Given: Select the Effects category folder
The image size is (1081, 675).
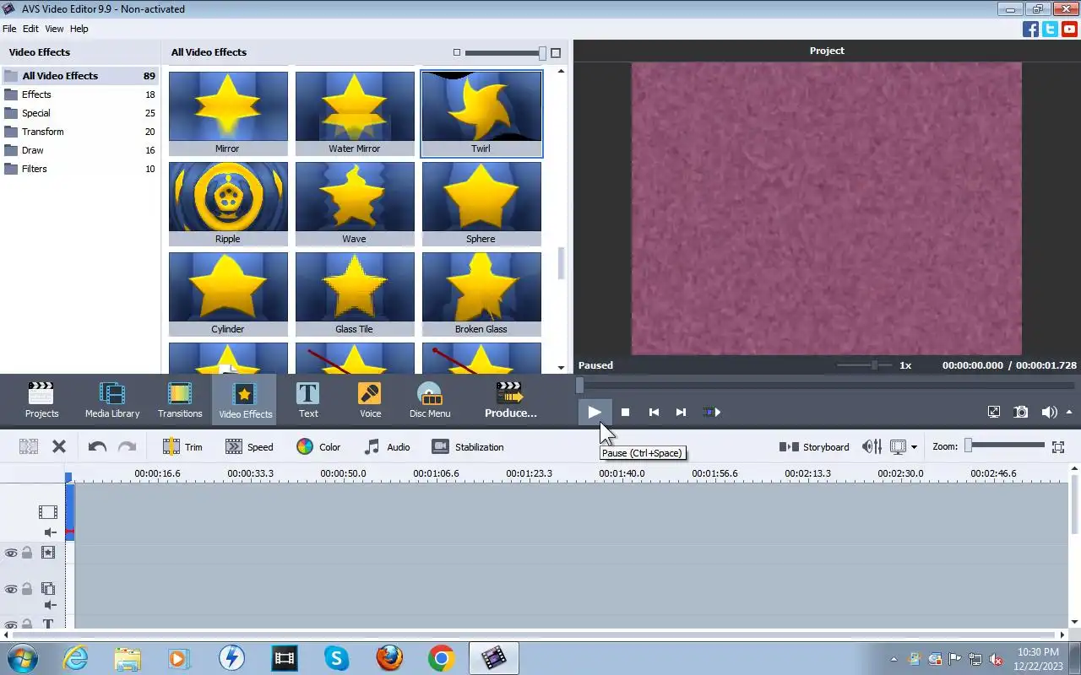Looking at the screenshot, I should click(79, 94).
